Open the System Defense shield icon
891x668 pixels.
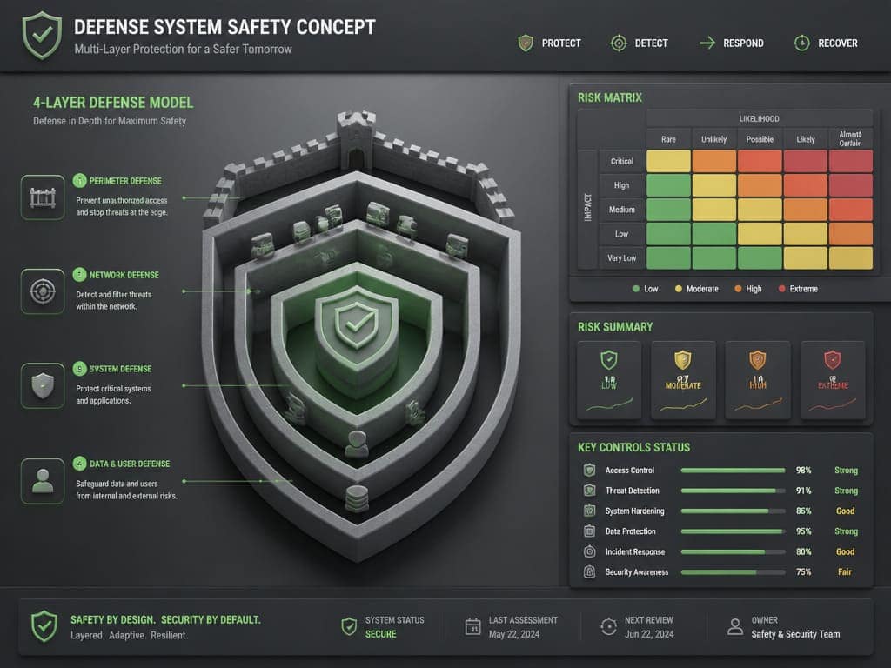pos(43,385)
